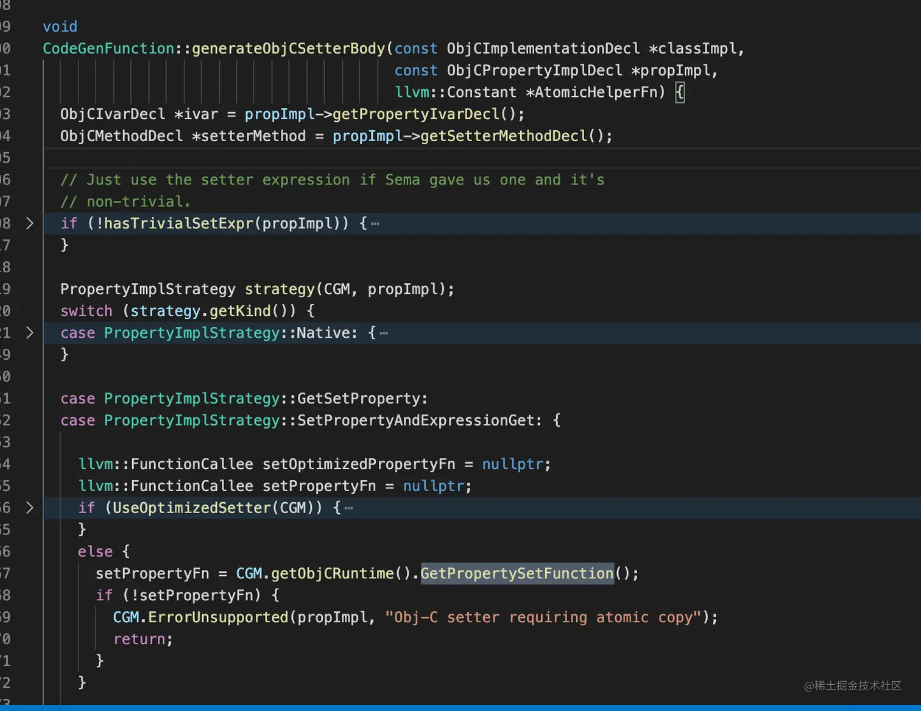
Task: Click the GetSetProperty case label
Action: point(358,399)
